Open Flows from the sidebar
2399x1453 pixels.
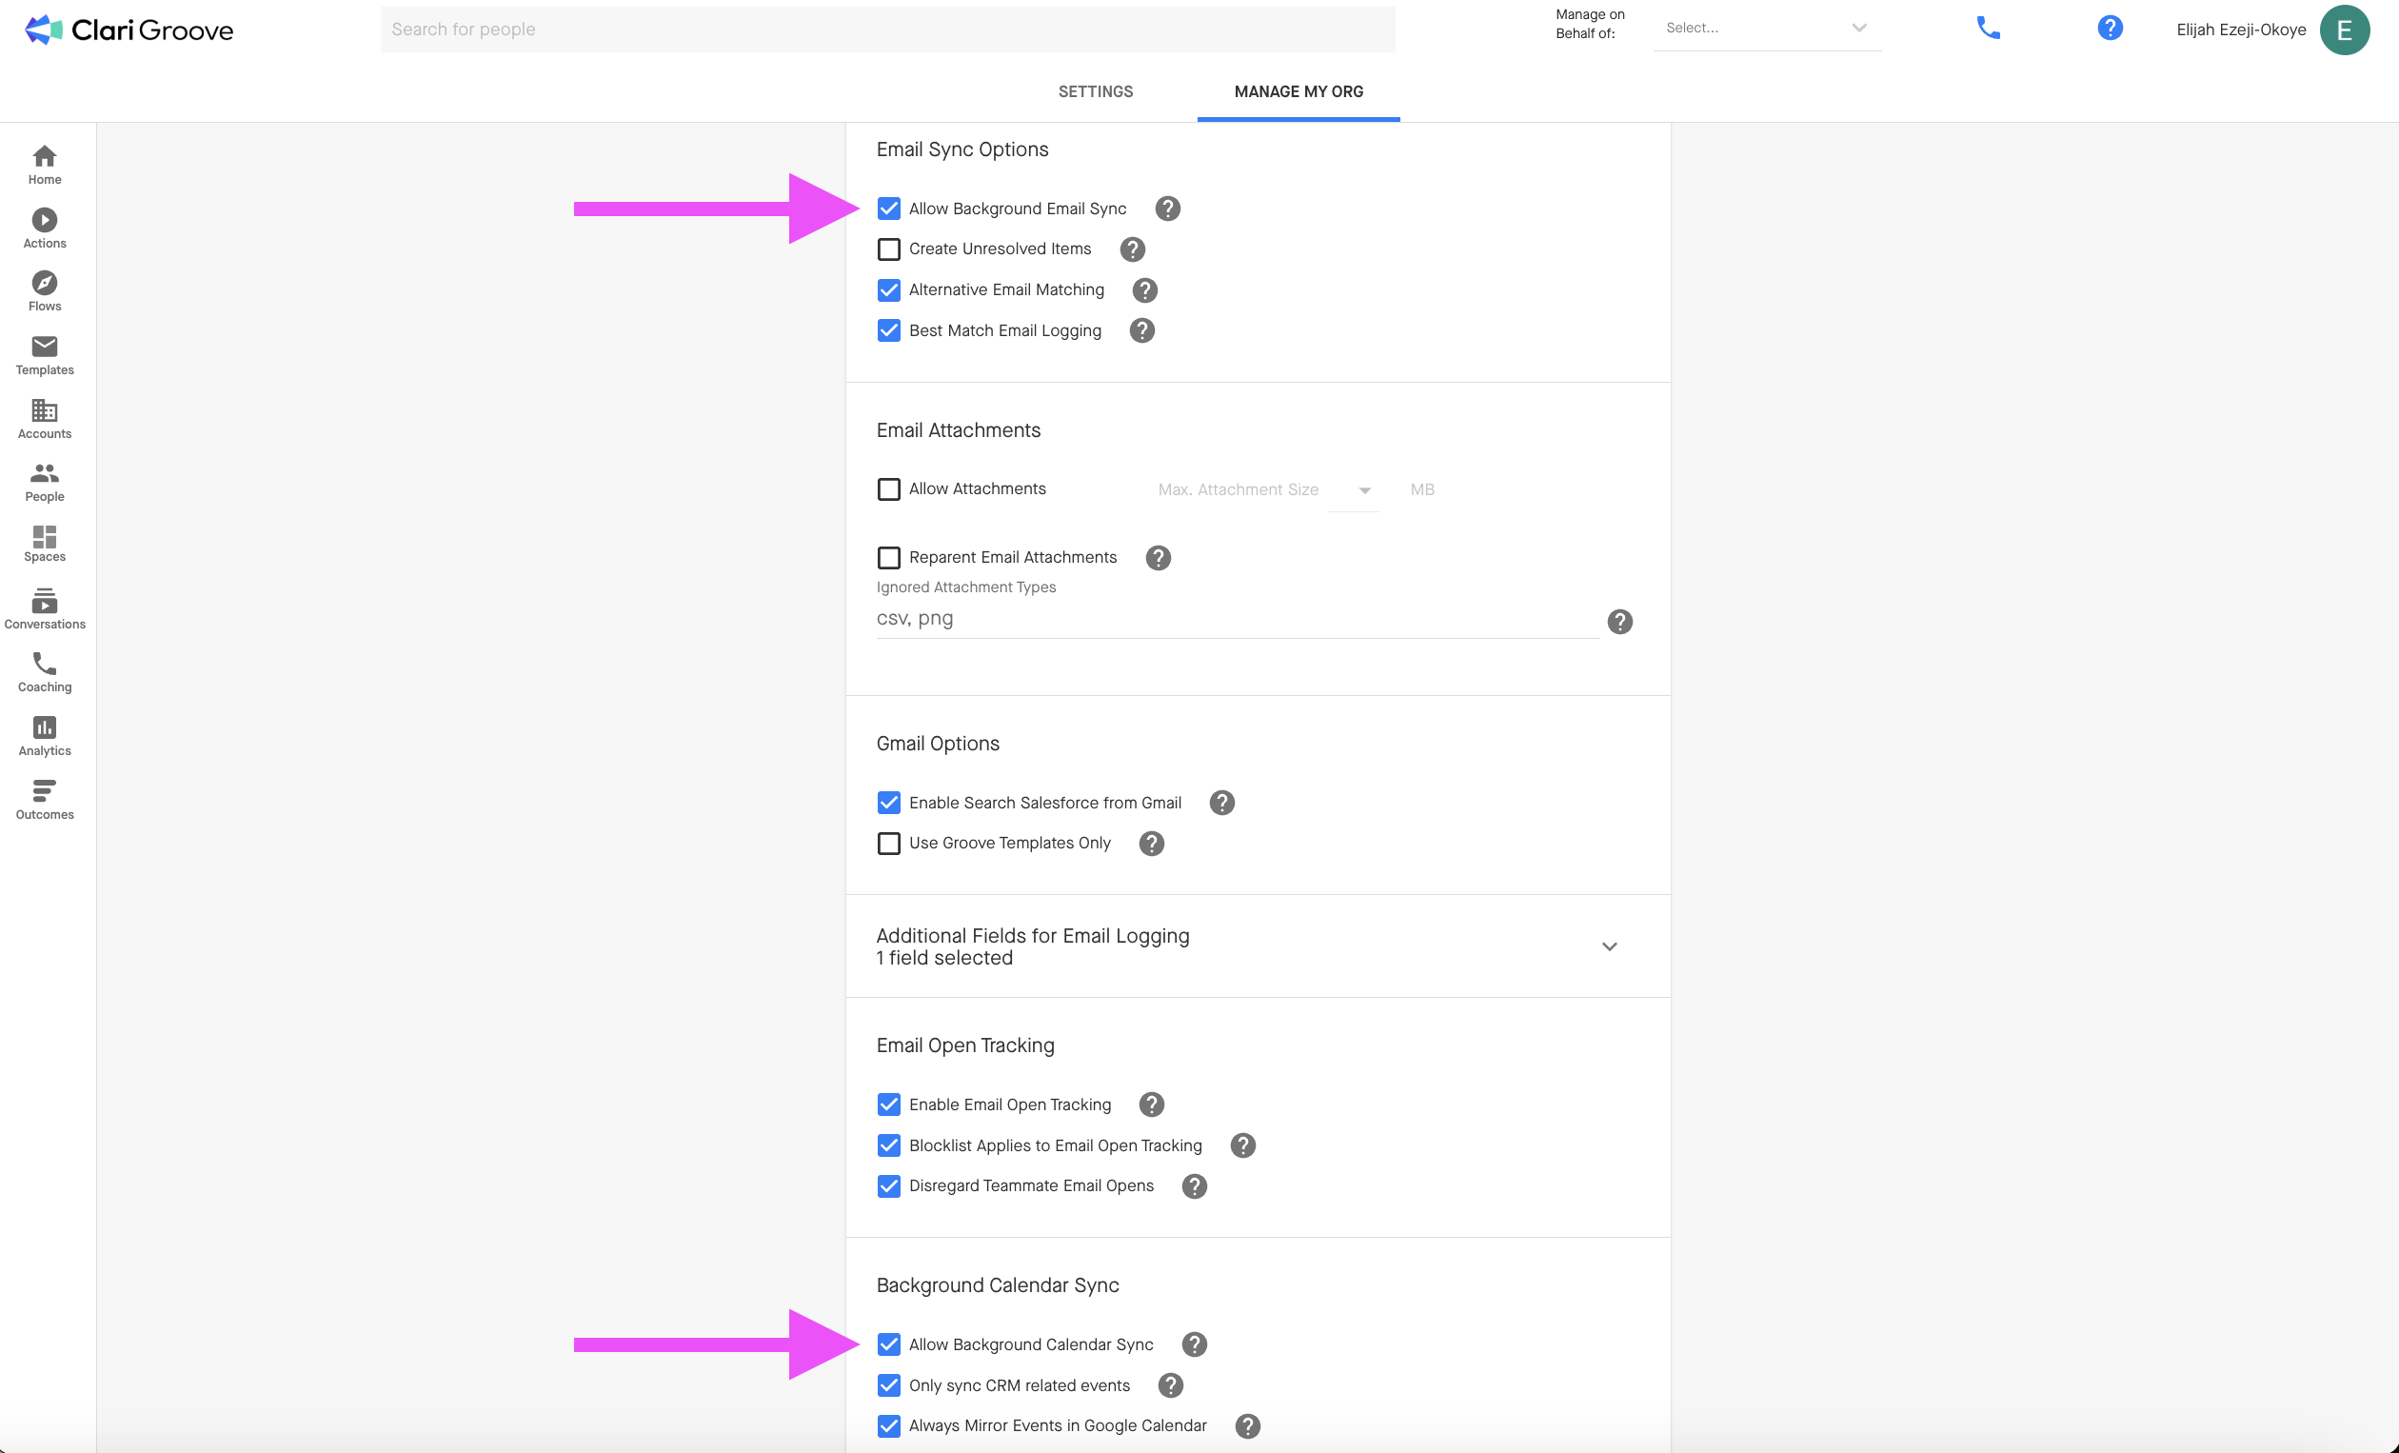45,291
